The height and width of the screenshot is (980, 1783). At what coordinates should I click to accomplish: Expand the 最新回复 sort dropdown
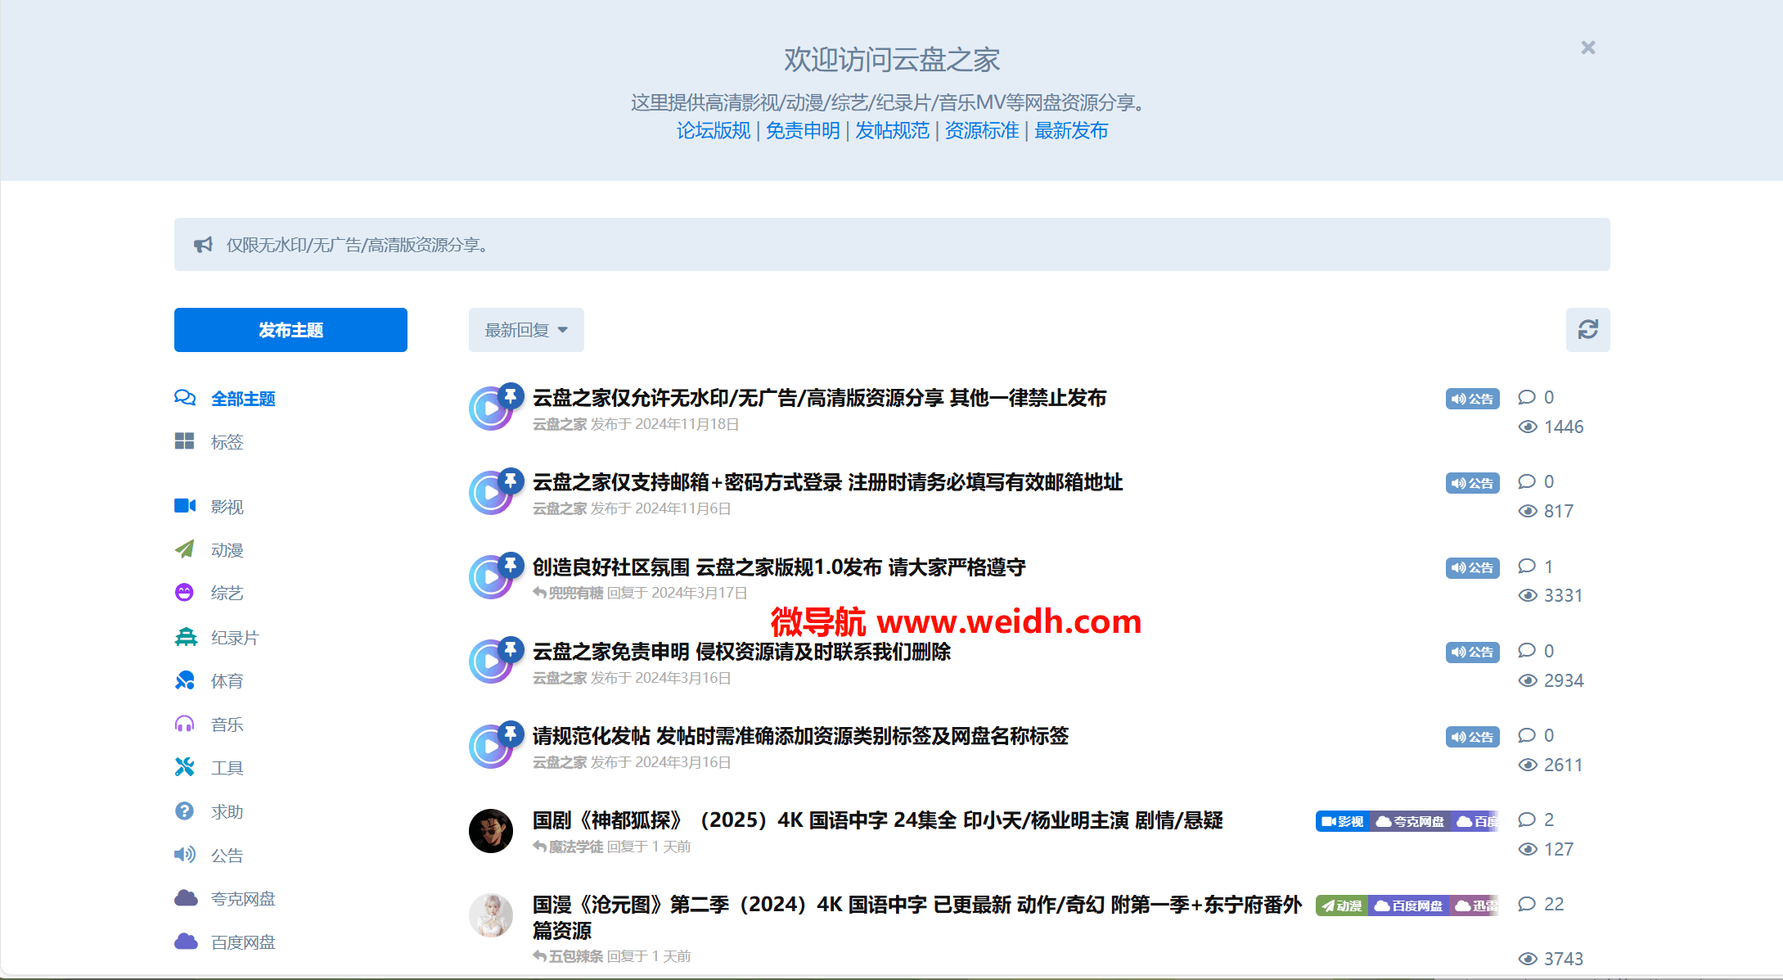point(526,330)
